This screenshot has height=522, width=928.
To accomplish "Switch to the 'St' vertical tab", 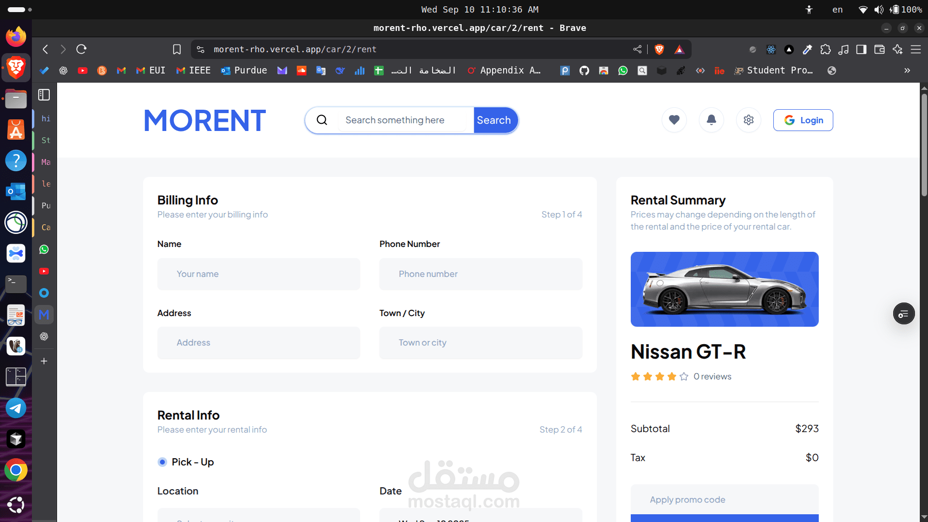I will pyautogui.click(x=44, y=140).
